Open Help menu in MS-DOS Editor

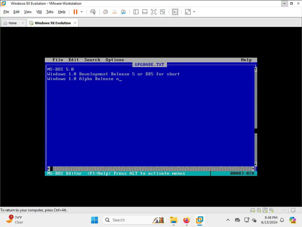coord(246,60)
